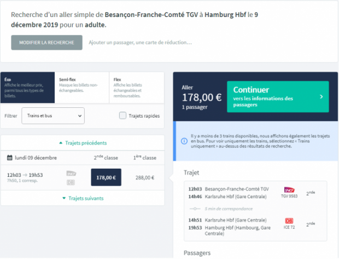This screenshot has height=259, width=339.
Task: Click the calendar icon beside lundi 09 décembre
Action: [x=9, y=158]
